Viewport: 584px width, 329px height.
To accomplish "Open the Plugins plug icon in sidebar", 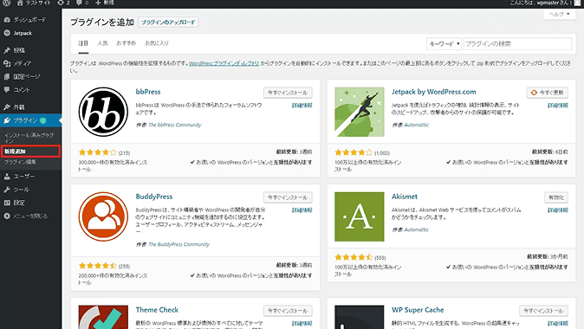I will pos(7,120).
